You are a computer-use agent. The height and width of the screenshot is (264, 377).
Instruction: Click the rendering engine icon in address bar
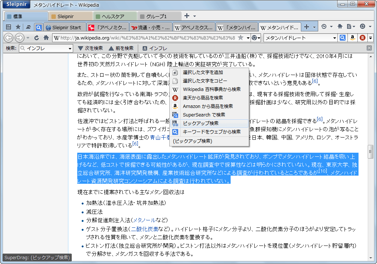pyautogui.click(x=254, y=38)
